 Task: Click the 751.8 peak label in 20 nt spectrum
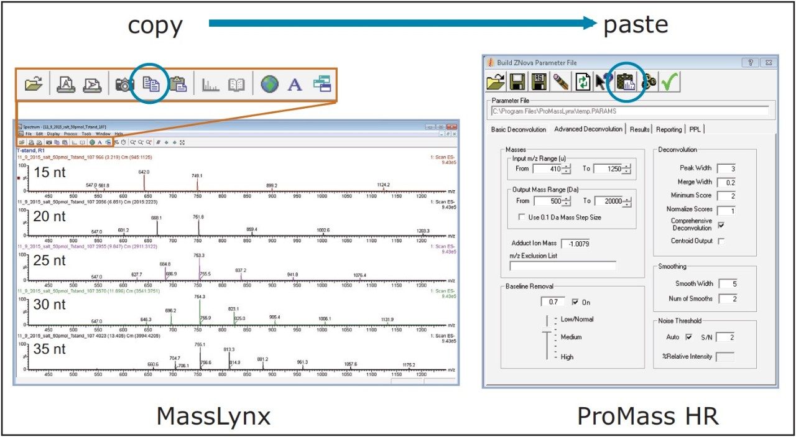[x=198, y=217]
